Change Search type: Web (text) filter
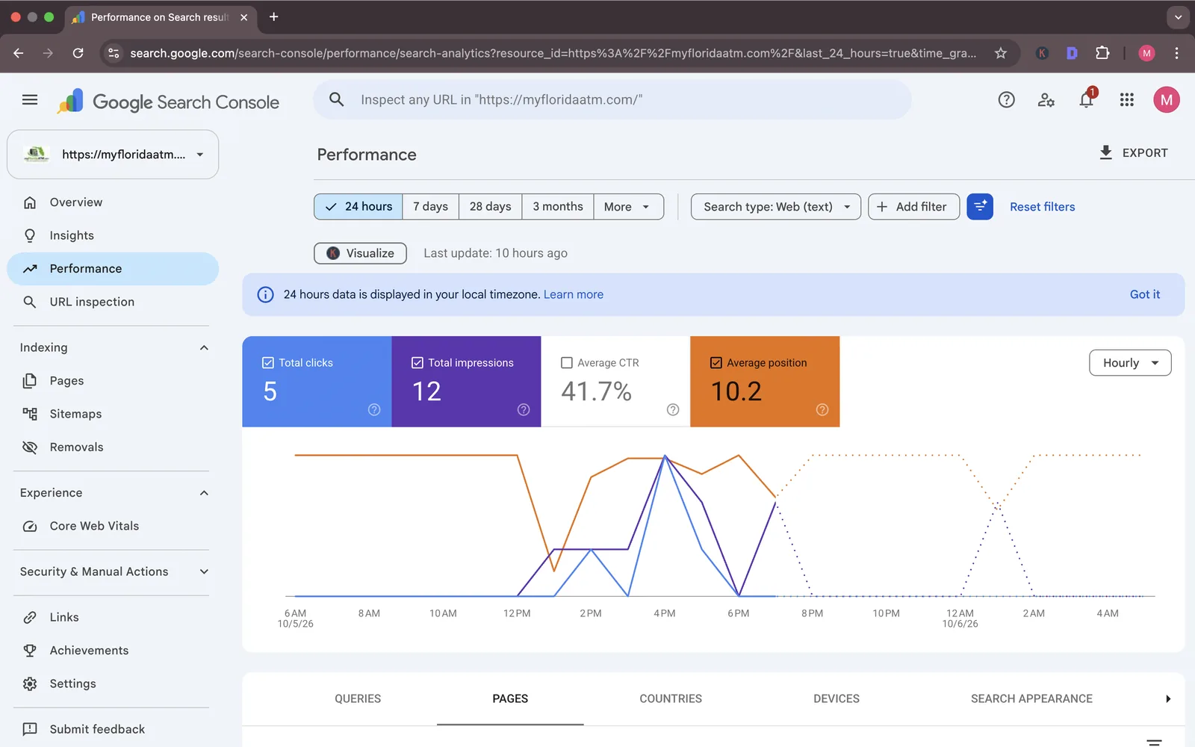 pos(776,207)
